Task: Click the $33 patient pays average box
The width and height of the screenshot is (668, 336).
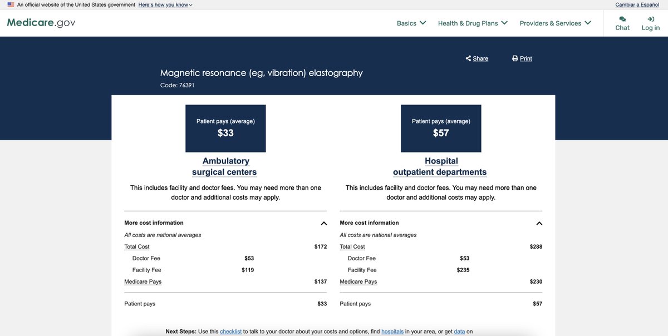Action: tap(225, 129)
